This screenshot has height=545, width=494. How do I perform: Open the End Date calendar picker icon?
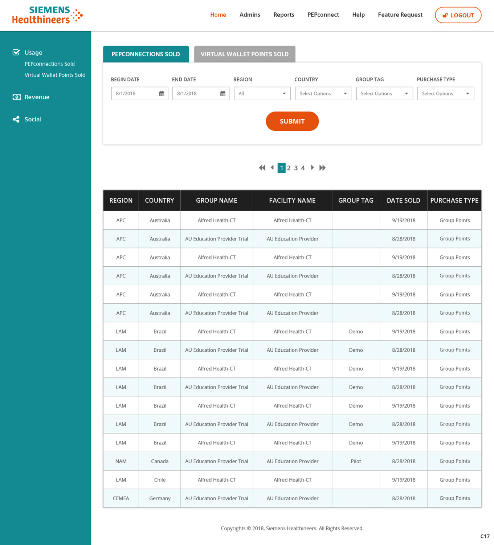(x=223, y=93)
